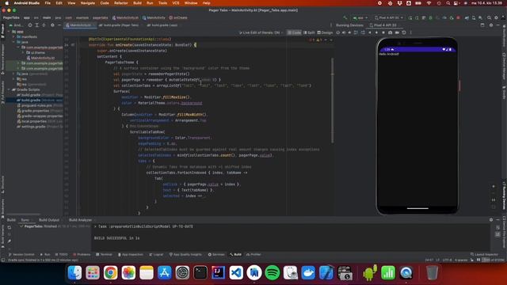Viewport: 507px width, 285px height.
Task: Open the Android project view dropdown
Action: pyautogui.click(x=17, y=25)
